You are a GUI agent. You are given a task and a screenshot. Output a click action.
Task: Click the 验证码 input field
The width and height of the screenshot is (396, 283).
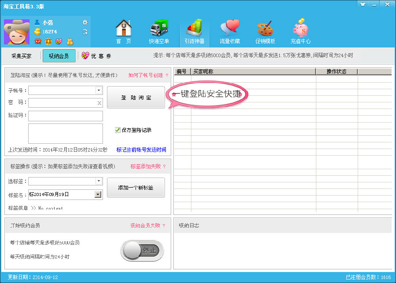pyautogui.click(x=66, y=116)
